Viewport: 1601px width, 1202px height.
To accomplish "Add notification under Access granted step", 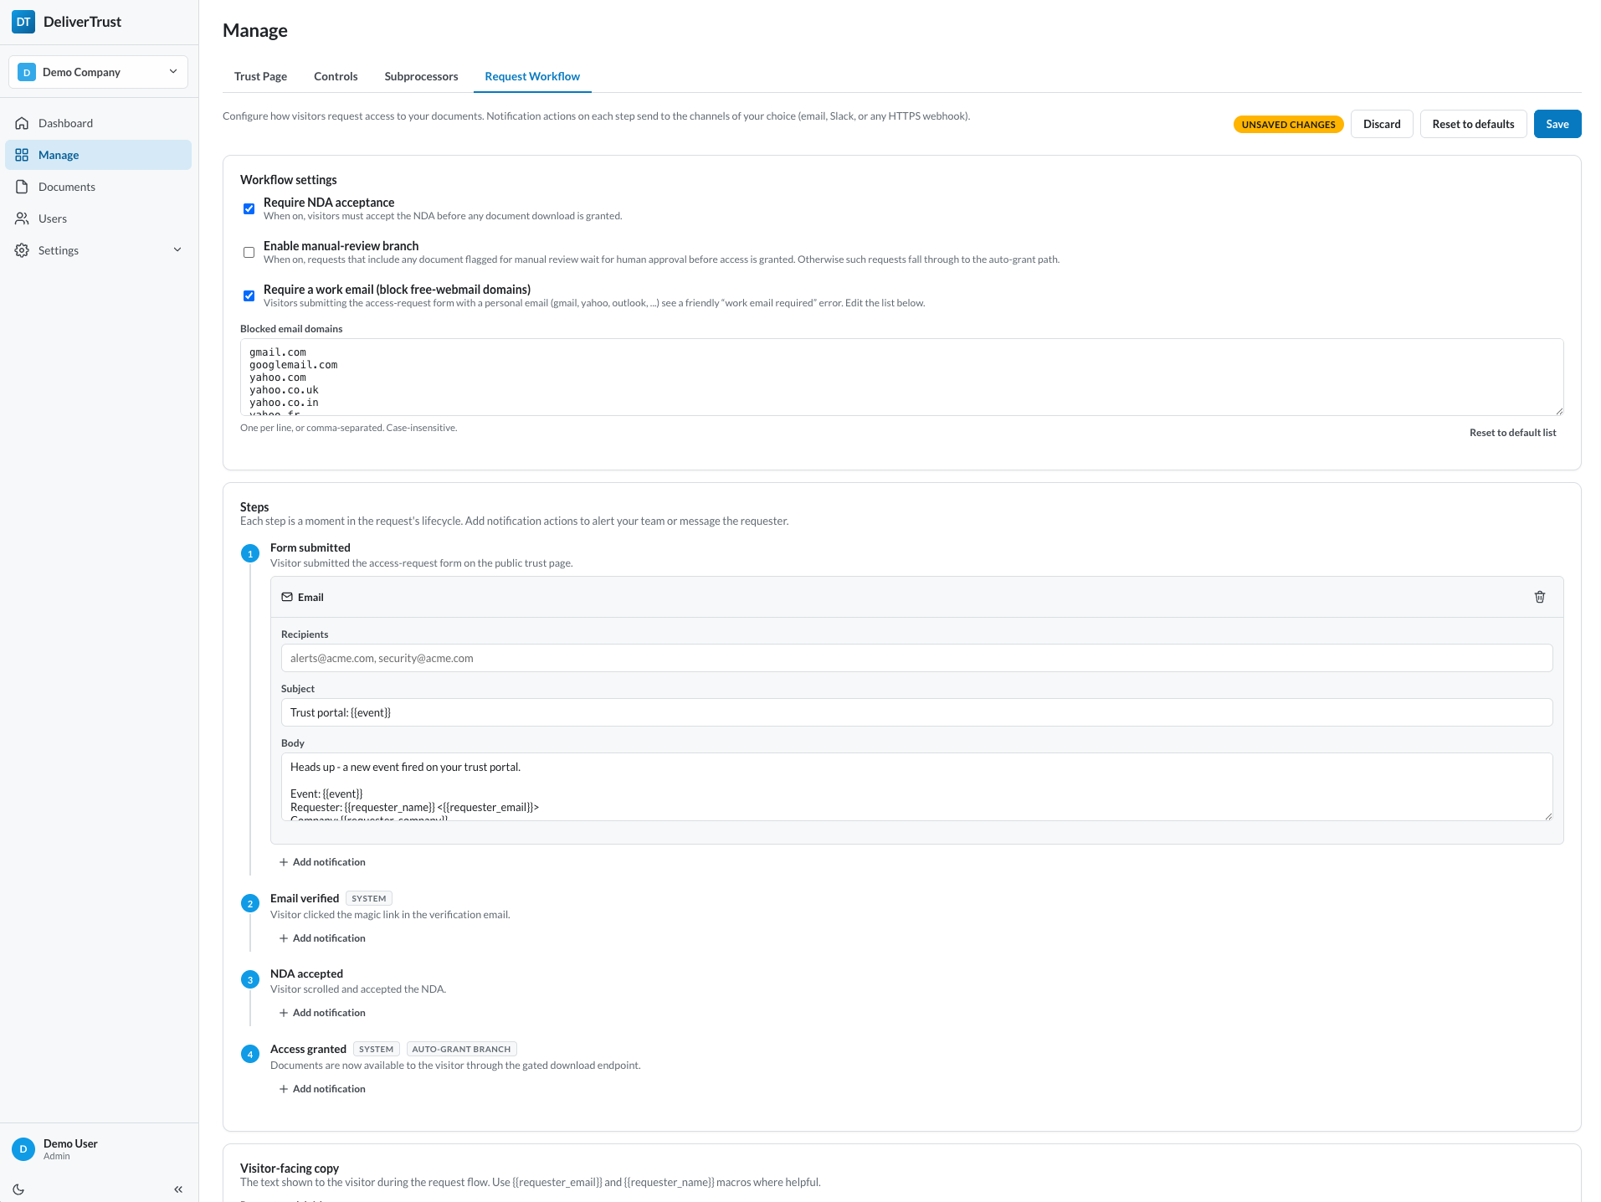I will coord(322,1089).
